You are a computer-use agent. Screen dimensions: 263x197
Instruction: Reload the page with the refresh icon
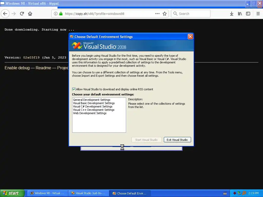pos(22,14)
